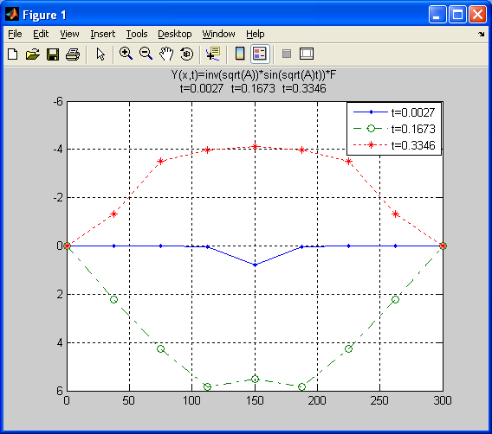Click the dock figure arrow at menu bar right
Image resolution: width=492 pixels, height=434 pixels.
482,34
